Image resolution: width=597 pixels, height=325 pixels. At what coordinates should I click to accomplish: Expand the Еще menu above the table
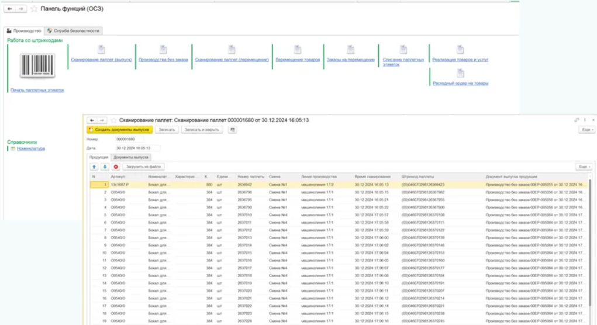[x=583, y=167]
